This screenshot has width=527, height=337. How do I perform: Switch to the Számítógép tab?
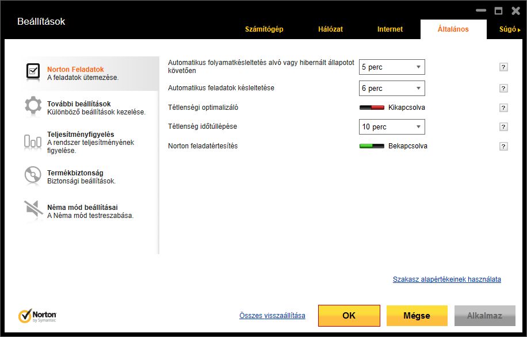(x=264, y=29)
